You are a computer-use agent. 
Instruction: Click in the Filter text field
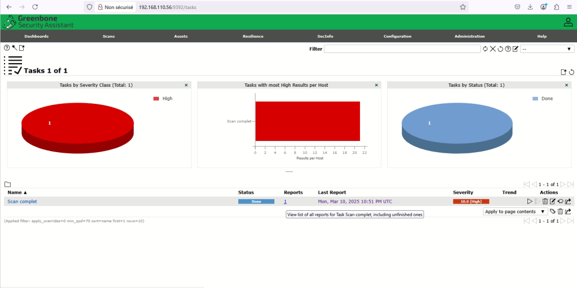[402, 49]
